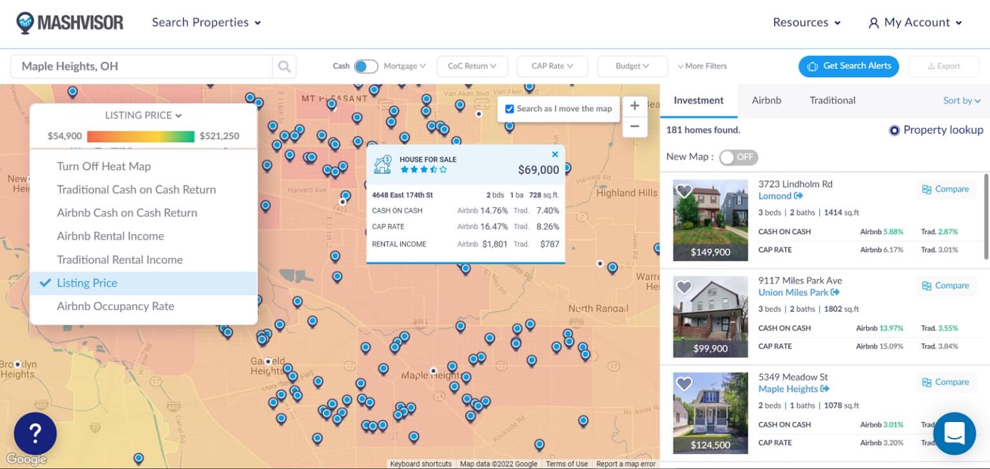Viewport: 990px width, 469px height.
Task: Click the My Account user icon
Action: 873,23
